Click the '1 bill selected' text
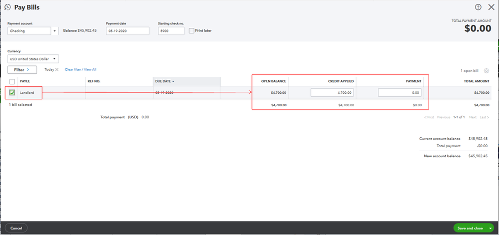Viewport: 499px width, 235px height. click(20, 104)
